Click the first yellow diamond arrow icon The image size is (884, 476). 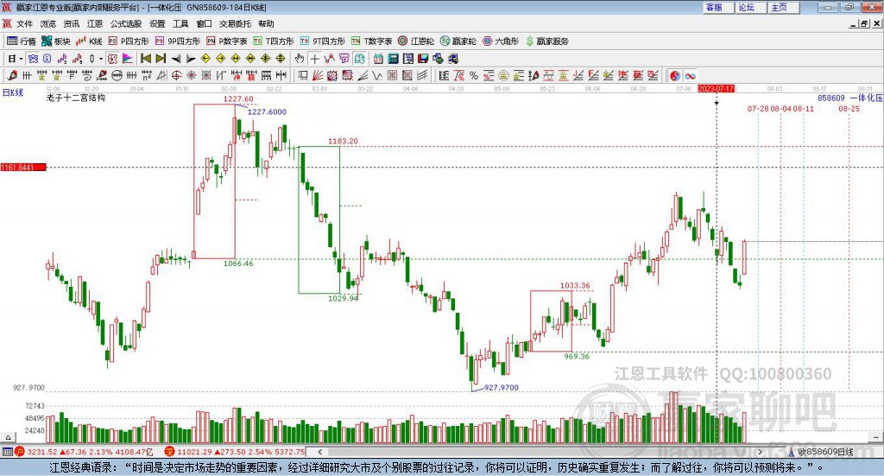point(205,59)
